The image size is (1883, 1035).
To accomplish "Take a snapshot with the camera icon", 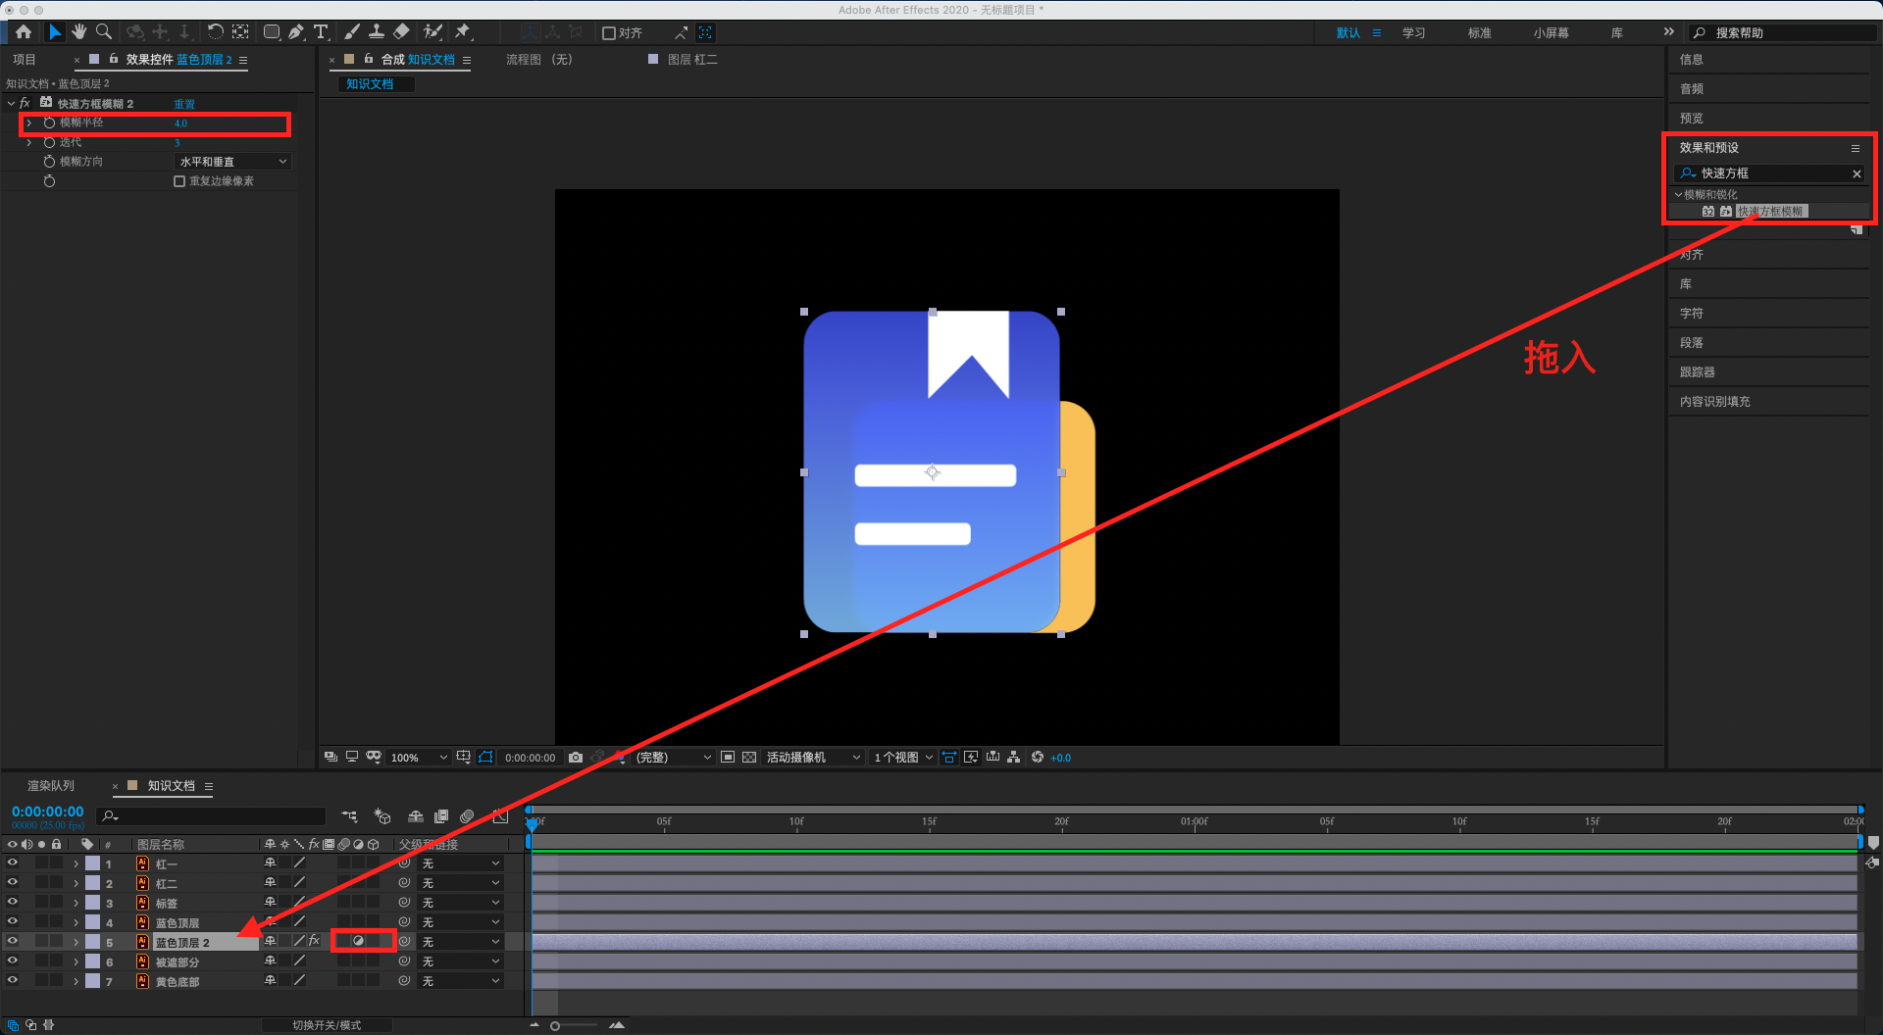I will (576, 758).
